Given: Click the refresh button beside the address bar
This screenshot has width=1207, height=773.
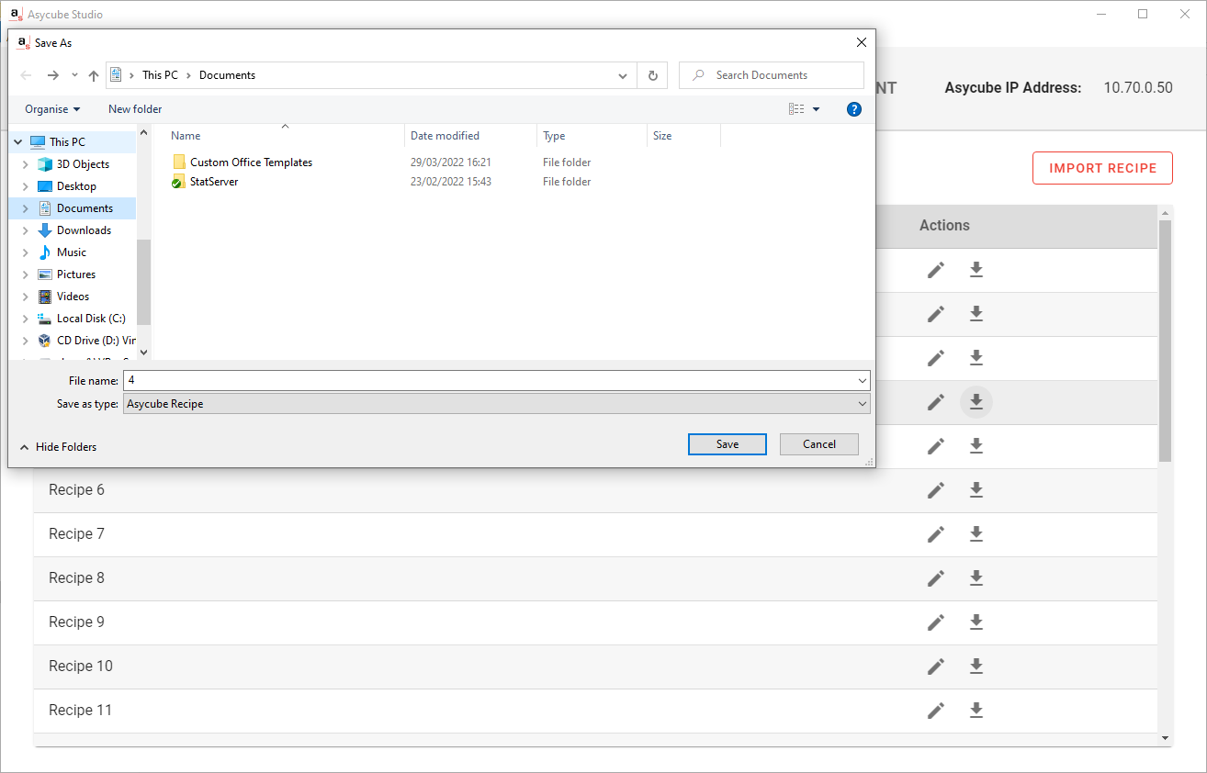Looking at the screenshot, I should (x=652, y=75).
